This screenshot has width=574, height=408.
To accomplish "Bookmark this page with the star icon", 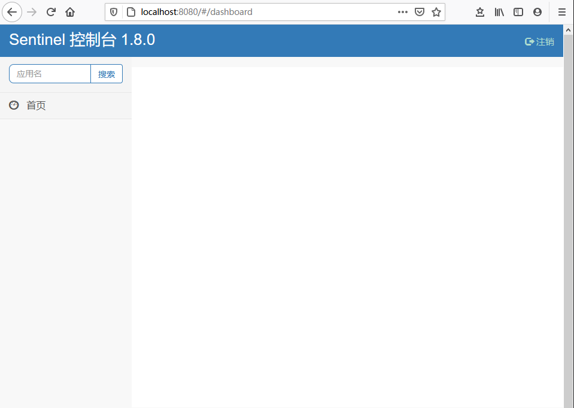I will pyautogui.click(x=436, y=12).
